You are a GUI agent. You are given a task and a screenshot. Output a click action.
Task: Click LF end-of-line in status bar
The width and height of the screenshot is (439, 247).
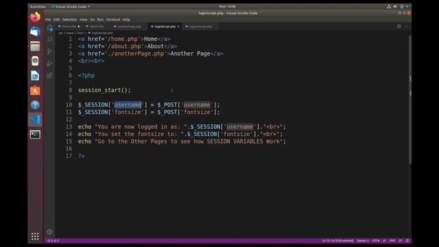[x=384, y=241]
